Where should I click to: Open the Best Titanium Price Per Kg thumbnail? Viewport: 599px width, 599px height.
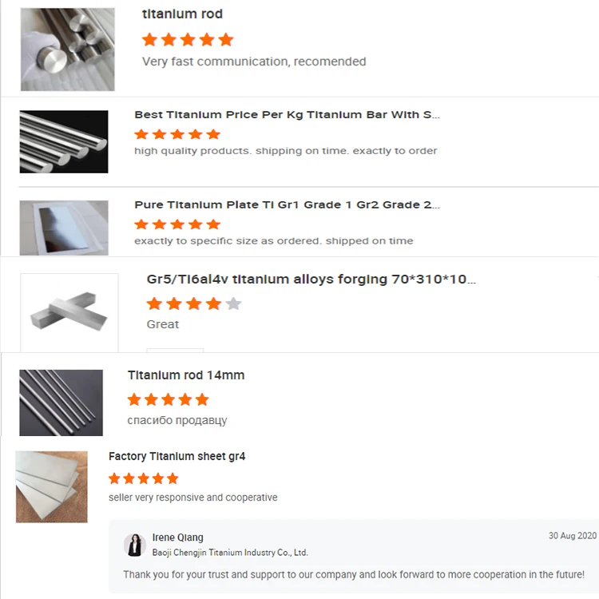tap(64, 141)
